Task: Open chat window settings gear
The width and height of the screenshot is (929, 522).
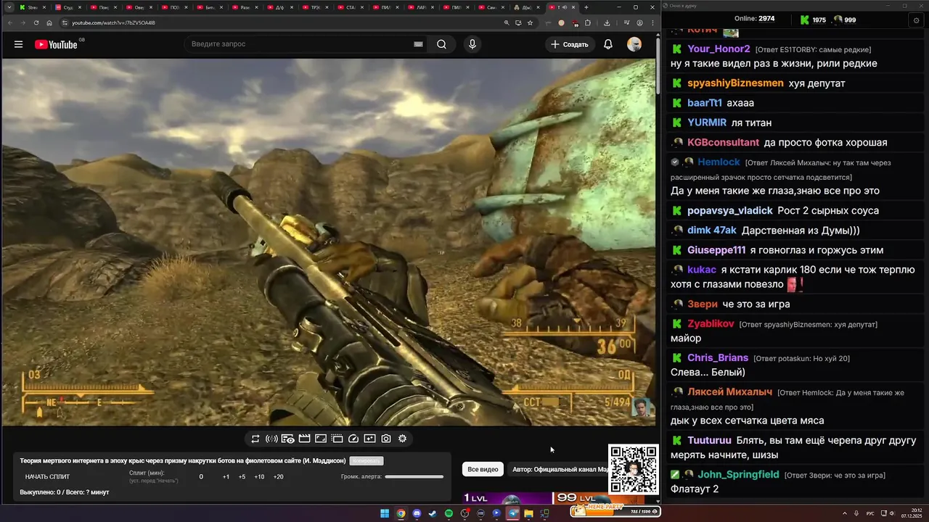Action: click(917, 20)
